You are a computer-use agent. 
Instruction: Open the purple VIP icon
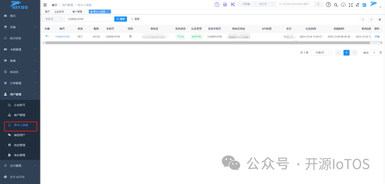[233, 4]
